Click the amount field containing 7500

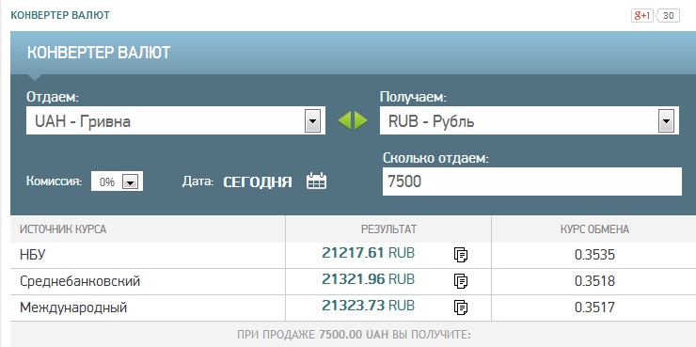coord(531,181)
